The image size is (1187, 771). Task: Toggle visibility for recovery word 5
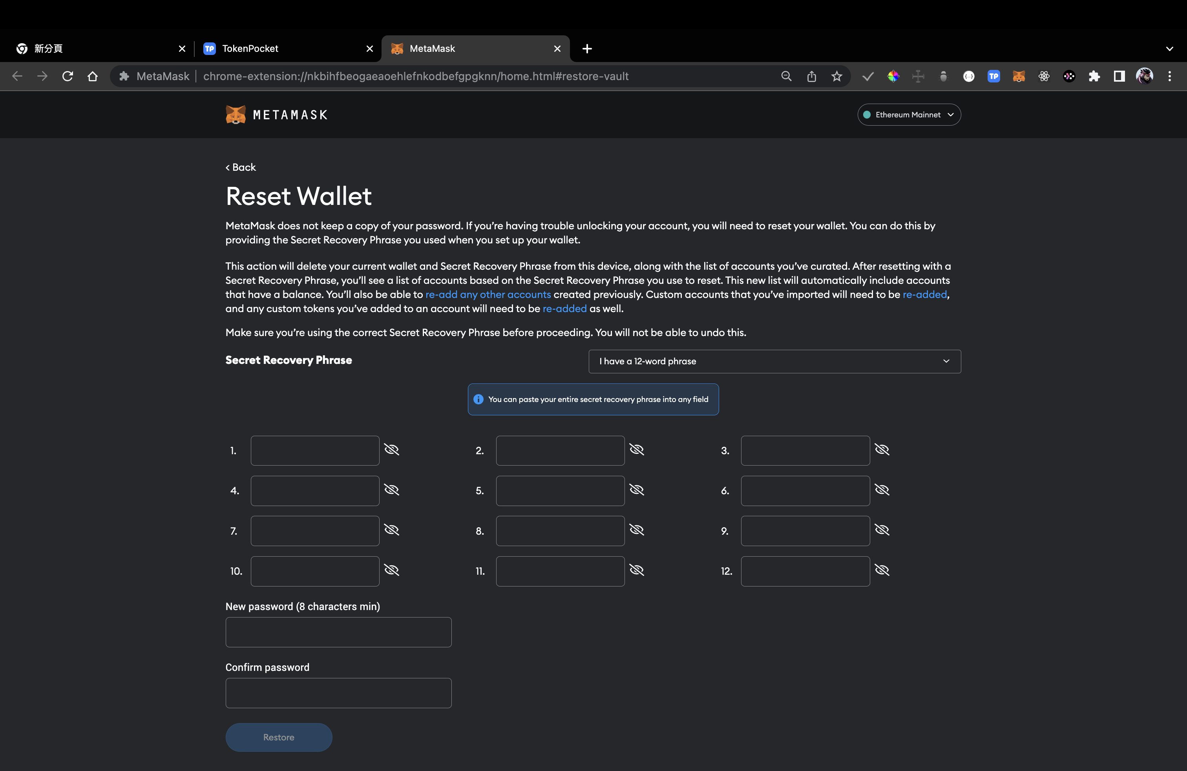point(636,490)
